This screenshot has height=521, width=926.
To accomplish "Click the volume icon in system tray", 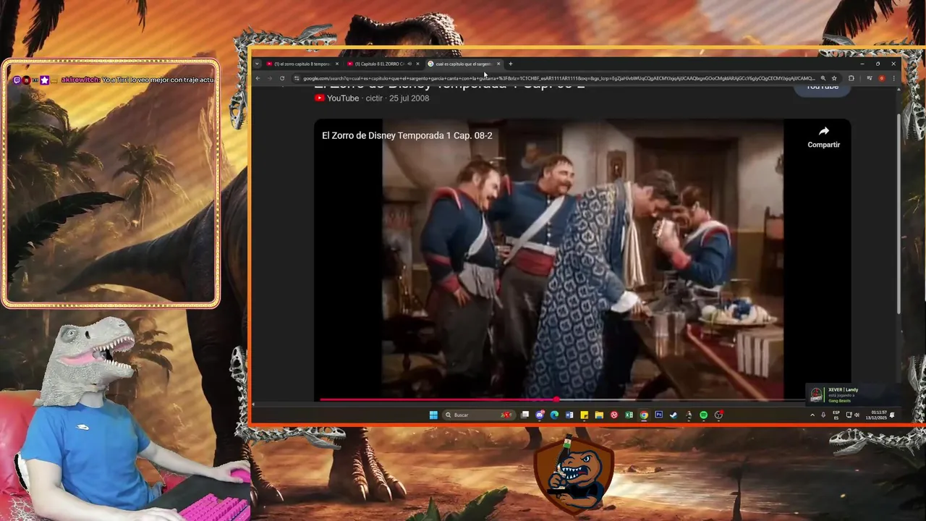I will pyautogui.click(x=857, y=415).
